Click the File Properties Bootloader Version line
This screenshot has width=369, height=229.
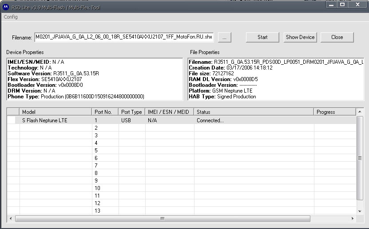click(223, 85)
